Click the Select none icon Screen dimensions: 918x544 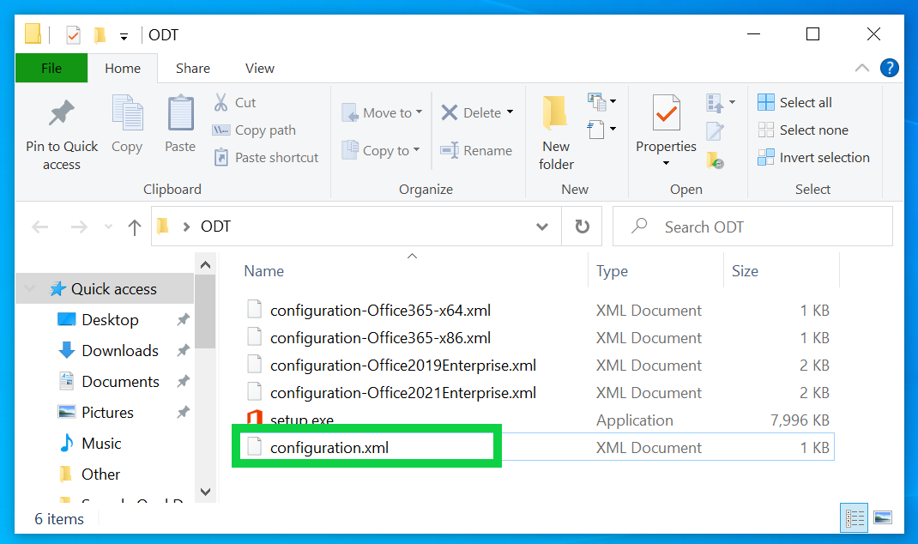pos(766,130)
